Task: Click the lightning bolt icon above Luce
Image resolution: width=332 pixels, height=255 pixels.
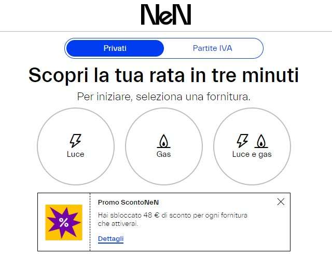Action: click(75, 140)
